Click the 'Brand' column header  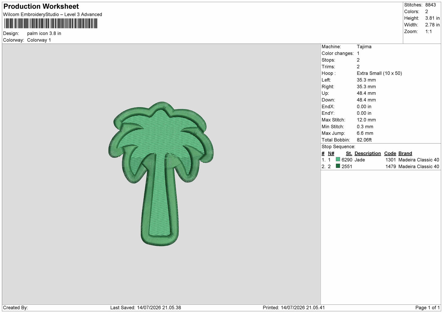click(405, 153)
